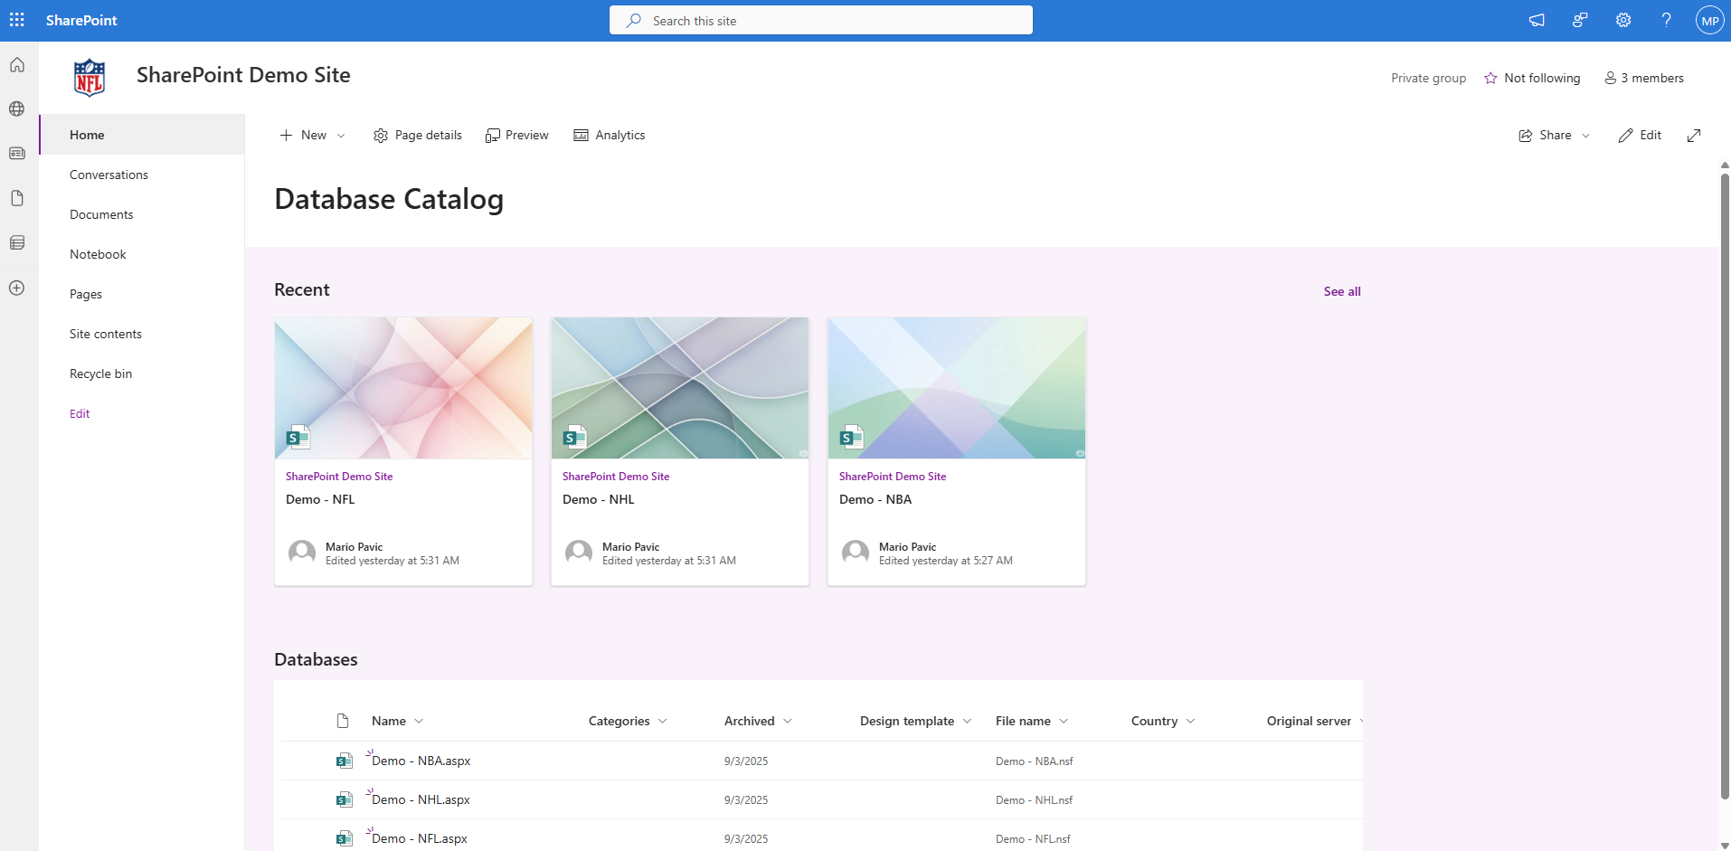Image resolution: width=1731 pixels, height=851 pixels.
Task: Open the Share dropdown
Action: click(1554, 136)
